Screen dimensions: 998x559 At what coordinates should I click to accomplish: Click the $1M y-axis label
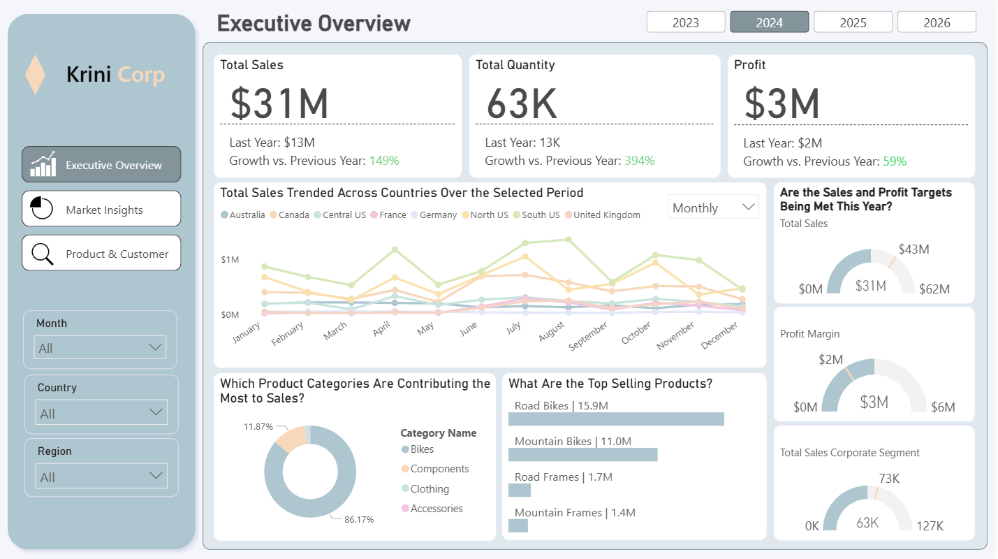click(x=230, y=259)
